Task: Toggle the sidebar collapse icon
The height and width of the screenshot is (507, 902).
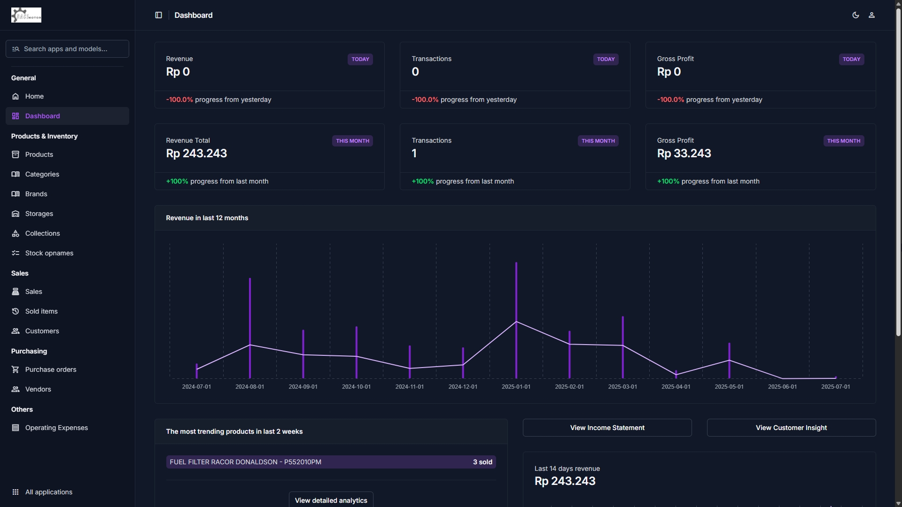Action: click(158, 15)
